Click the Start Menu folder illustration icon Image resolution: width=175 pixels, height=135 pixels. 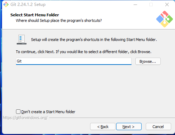point(22,40)
